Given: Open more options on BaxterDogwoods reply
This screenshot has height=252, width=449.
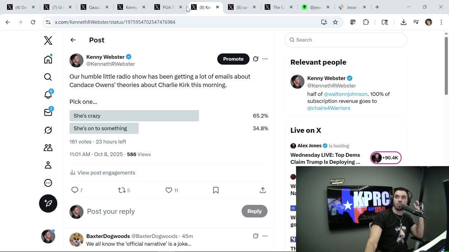Looking at the screenshot, I should tap(265, 236).
